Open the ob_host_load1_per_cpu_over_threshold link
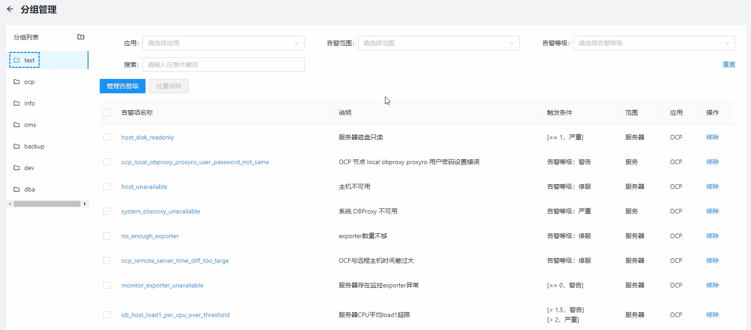The height and width of the screenshot is (330, 751). 175,315
